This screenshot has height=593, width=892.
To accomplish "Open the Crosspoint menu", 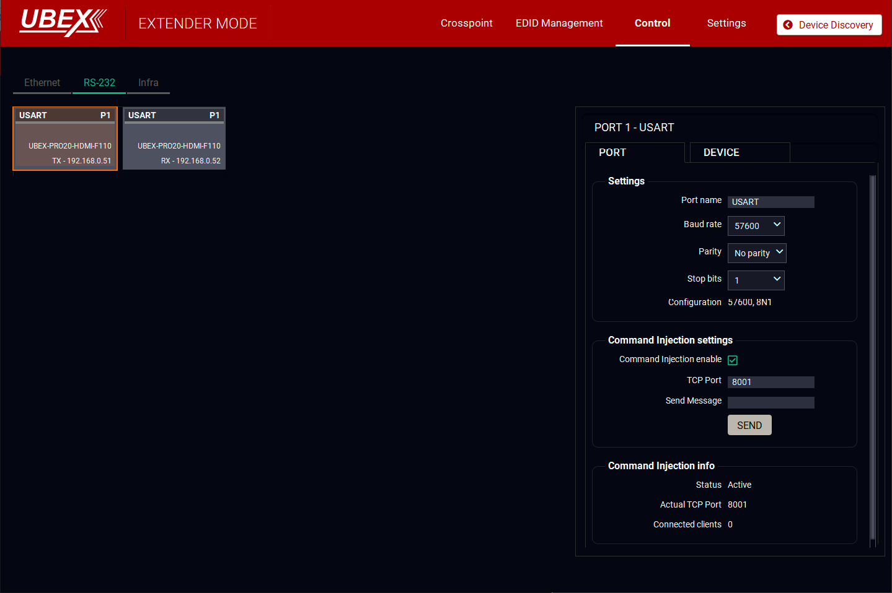I will coord(466,23).
